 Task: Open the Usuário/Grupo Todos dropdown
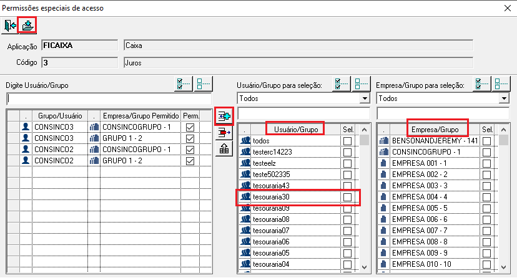coord(365,98)
